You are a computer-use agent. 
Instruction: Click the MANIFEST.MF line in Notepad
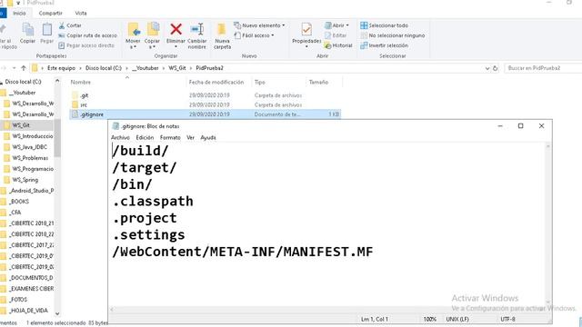[x=243, y=252]
